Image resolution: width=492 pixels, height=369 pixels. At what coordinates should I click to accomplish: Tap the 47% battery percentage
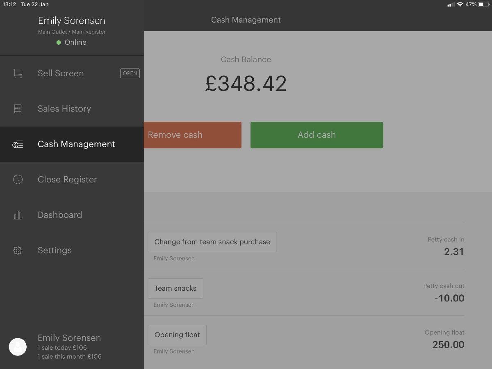pos(471,5)
